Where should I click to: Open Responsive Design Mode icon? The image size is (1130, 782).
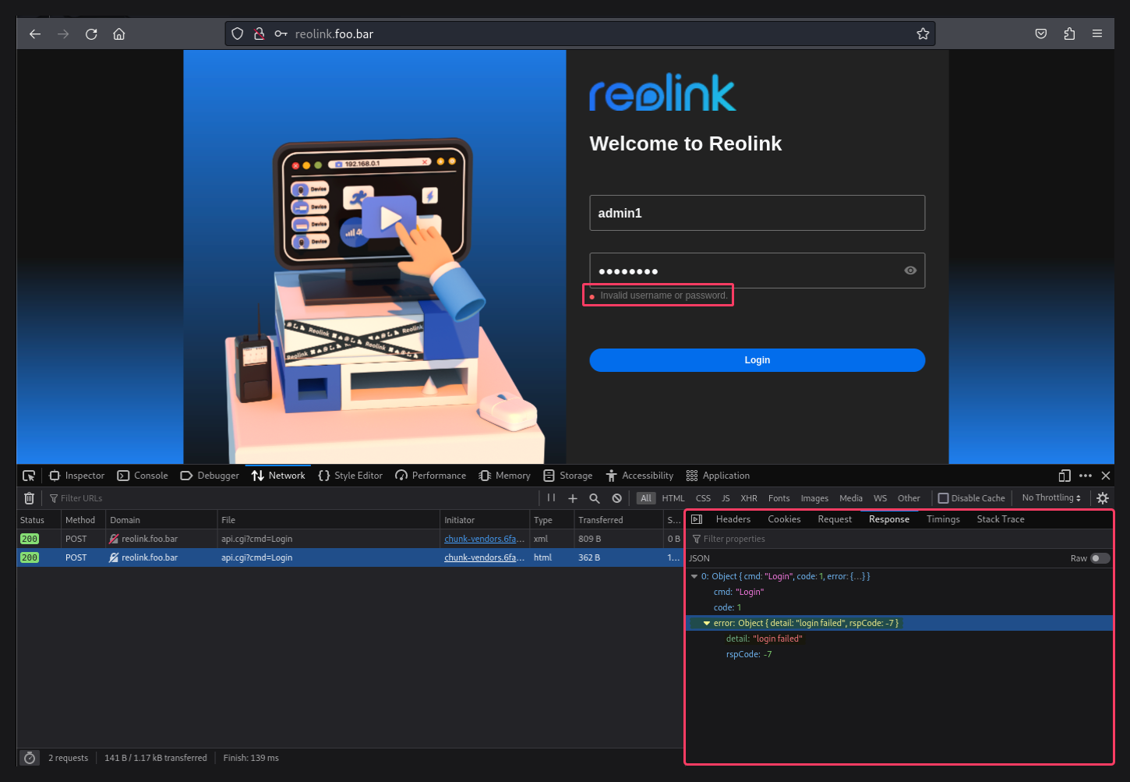click(x=1065, y=476)
